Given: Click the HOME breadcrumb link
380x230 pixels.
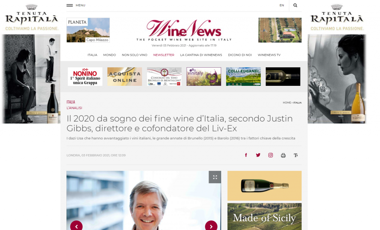Looking at the screenshot, I should [x=287, y=103].
